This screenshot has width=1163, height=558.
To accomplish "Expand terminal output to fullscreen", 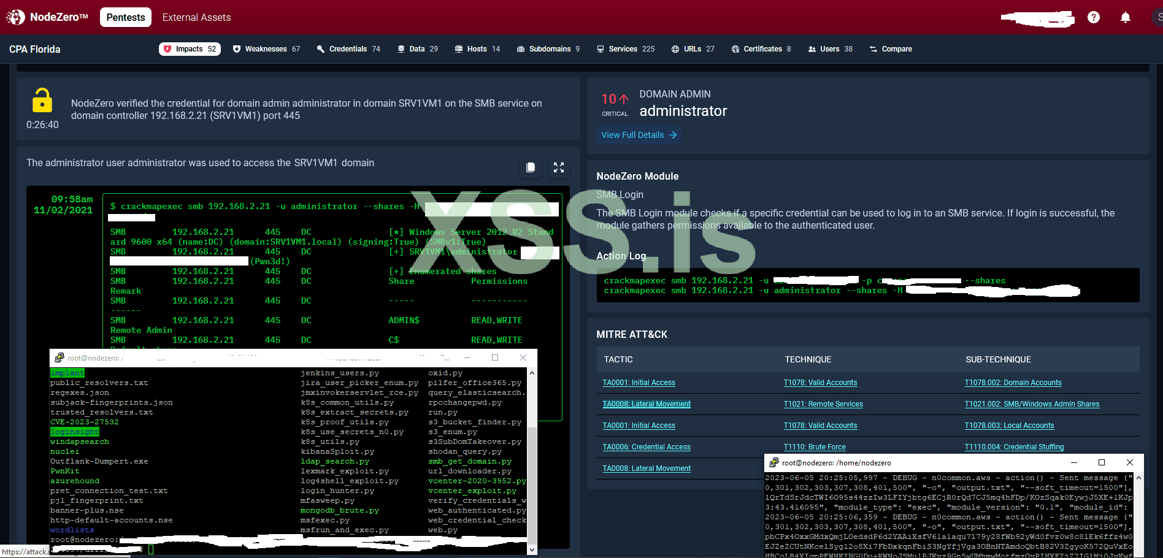I will pos(558,167).
